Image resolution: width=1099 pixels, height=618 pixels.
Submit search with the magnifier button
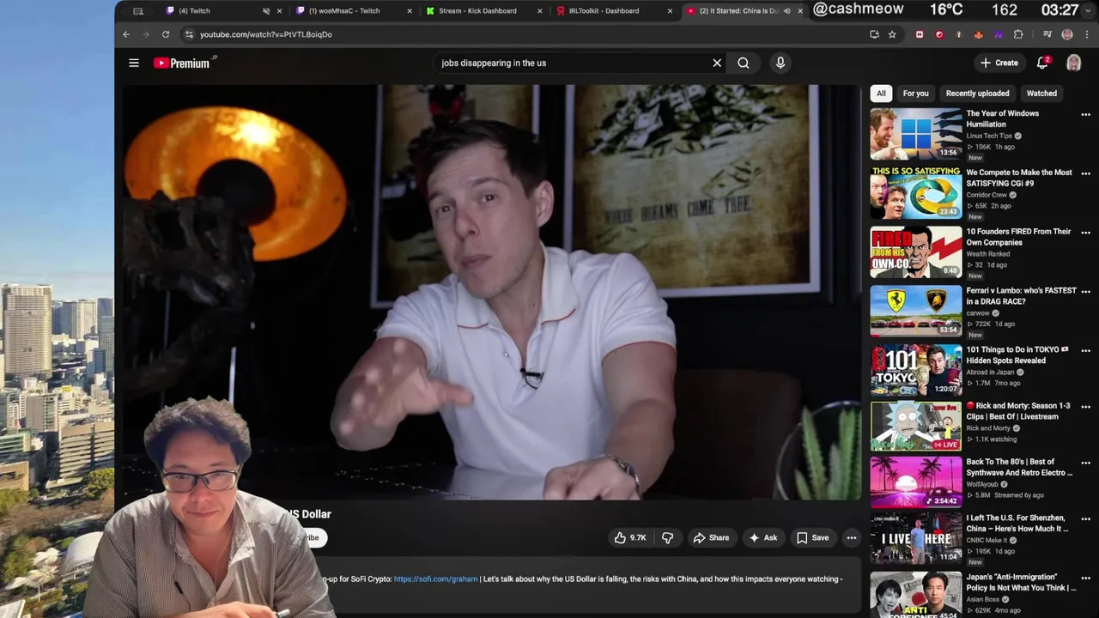click(x=744, y=63)
